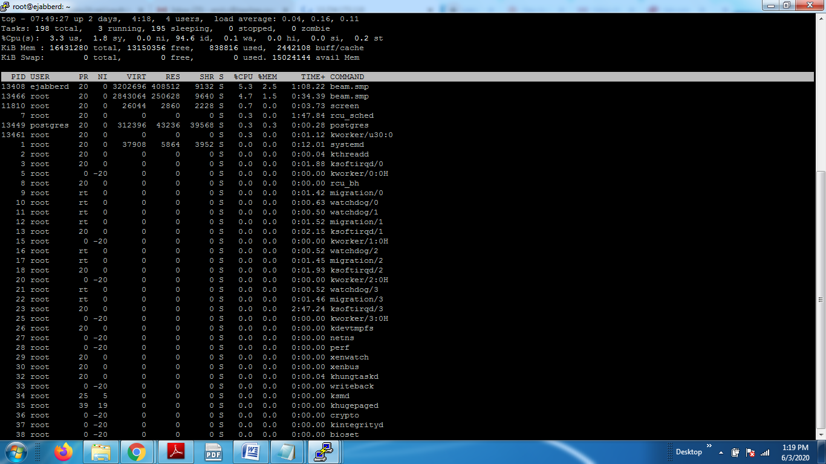Launch Firefox from the taskbar

(x=62, y=452)
